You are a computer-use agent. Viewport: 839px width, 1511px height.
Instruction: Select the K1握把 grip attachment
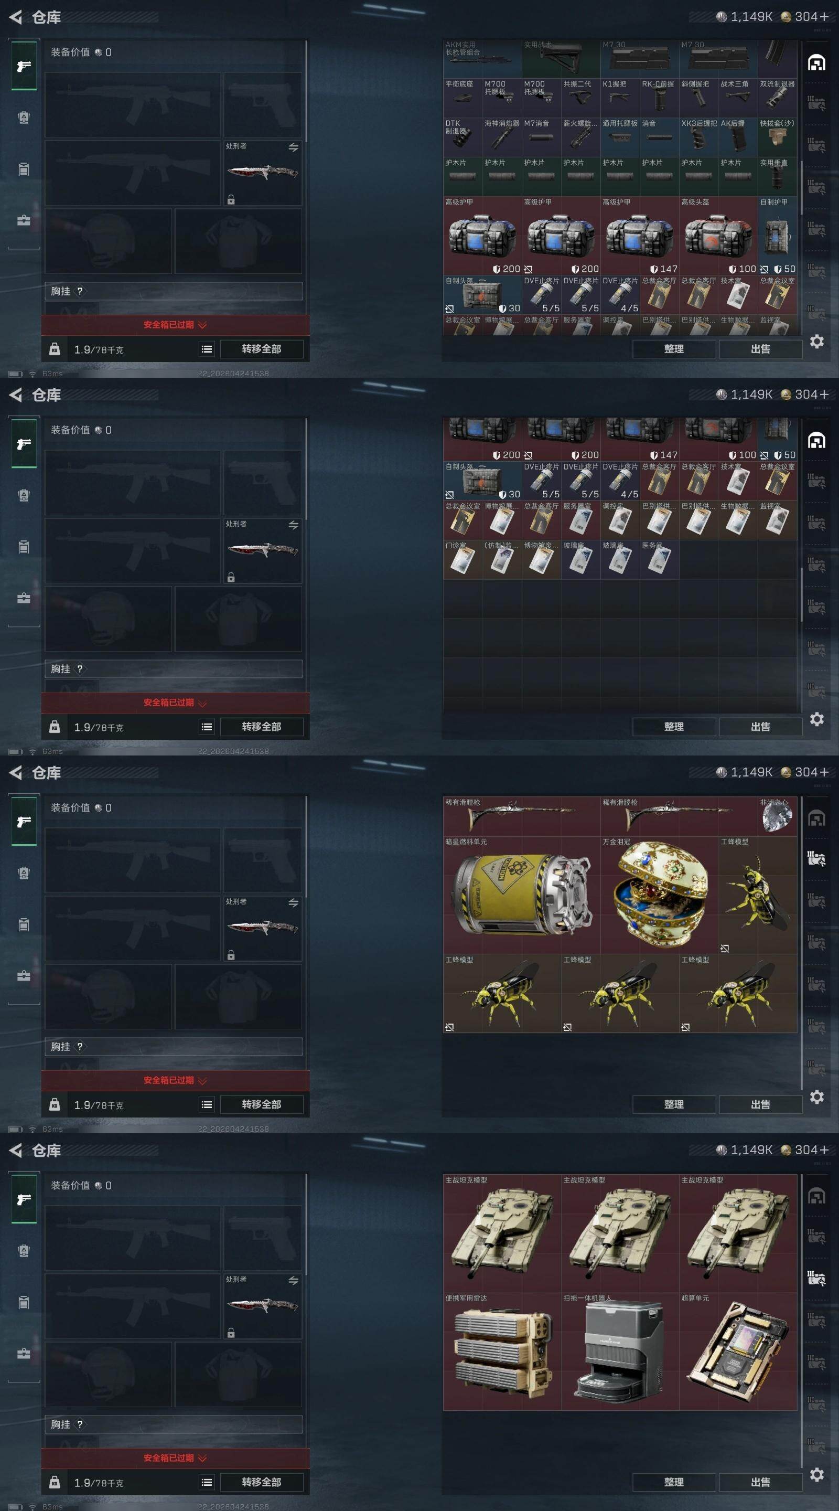coord(620,98)
